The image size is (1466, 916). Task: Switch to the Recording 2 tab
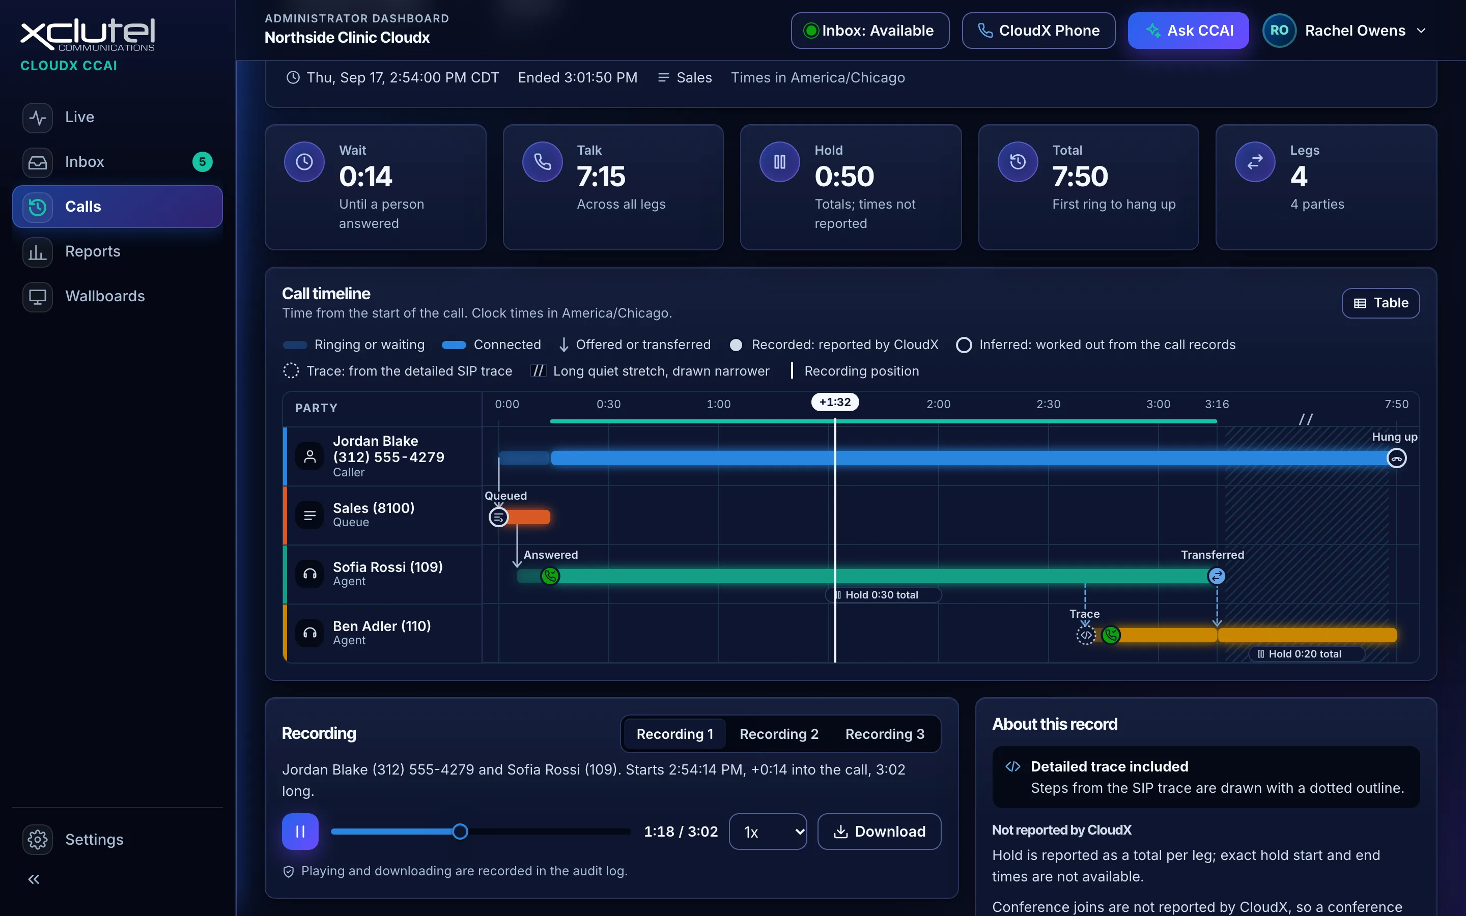[778, 734]
